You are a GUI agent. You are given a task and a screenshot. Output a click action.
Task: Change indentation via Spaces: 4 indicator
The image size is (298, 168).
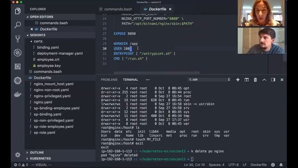pyautogui.click(x=217, y=165)
